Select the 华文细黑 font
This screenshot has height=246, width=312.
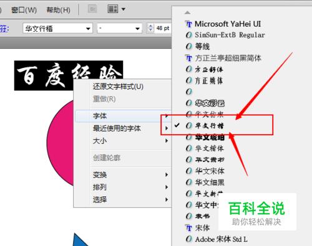pos(210,182)
